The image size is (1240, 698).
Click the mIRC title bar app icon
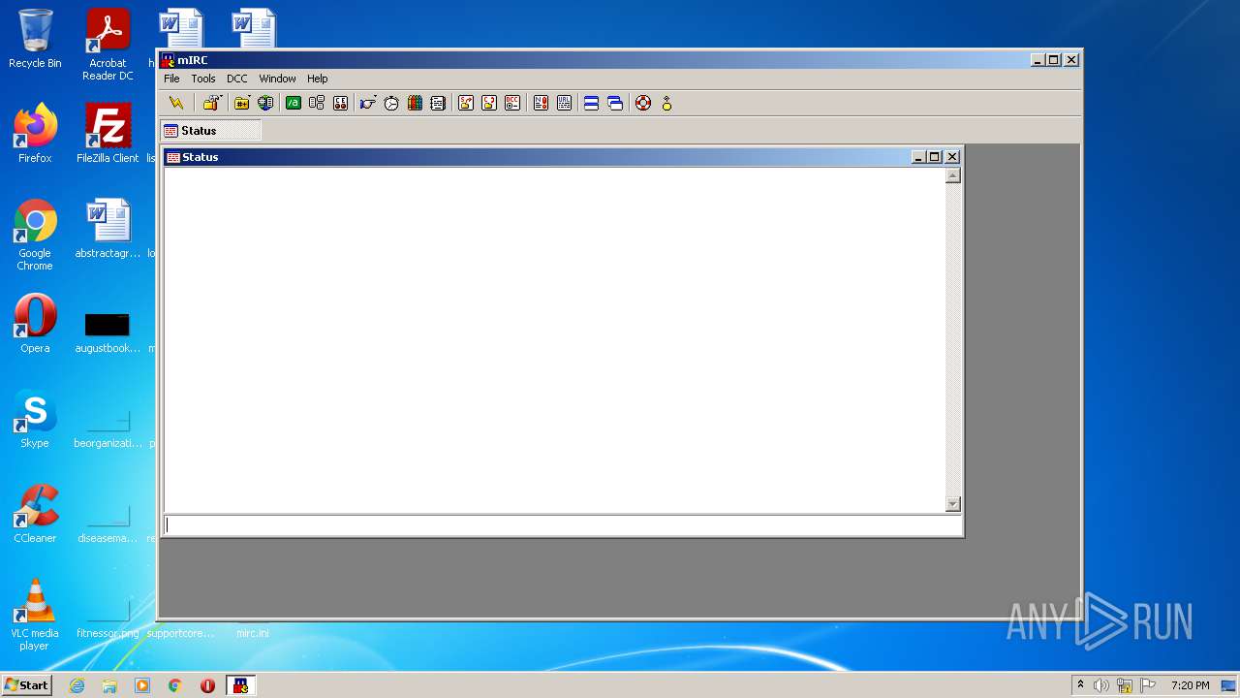[x=168, y=60]
